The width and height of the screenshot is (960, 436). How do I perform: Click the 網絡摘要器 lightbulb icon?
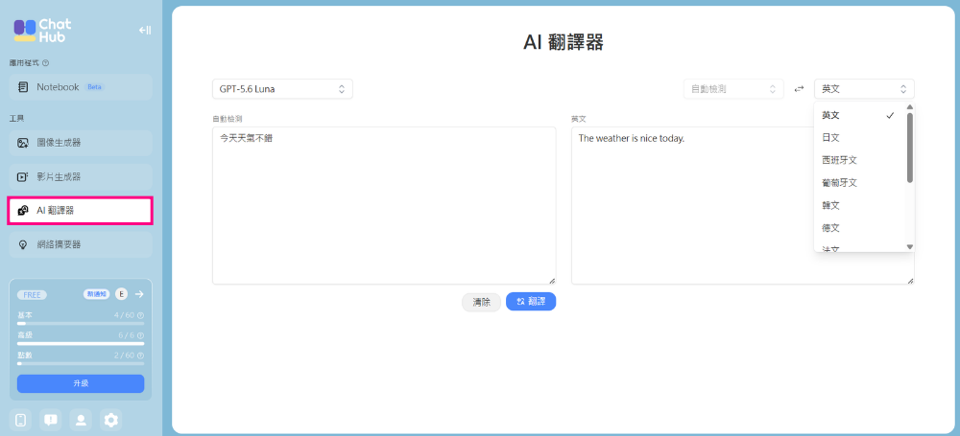23,244
